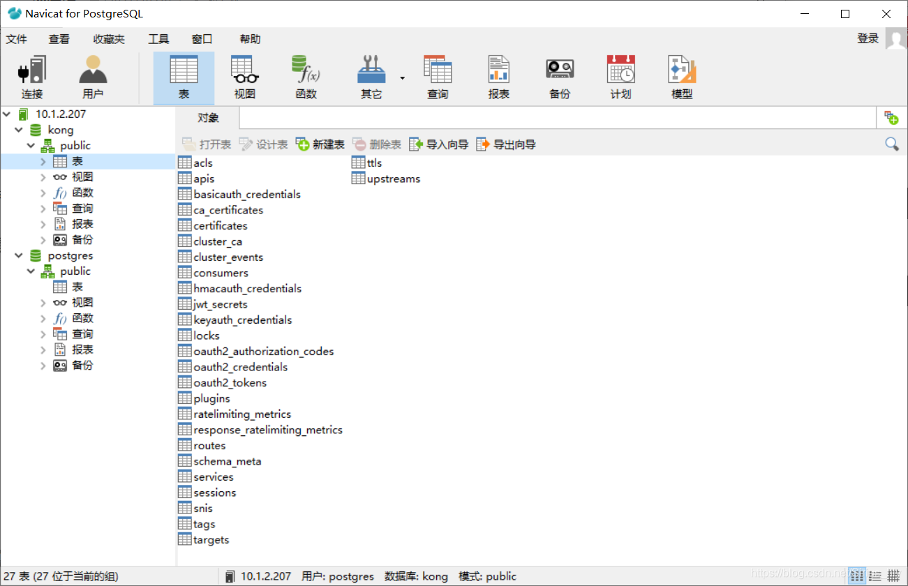Expand the 视图 node under kong public
908x586 pixels.
43,177
